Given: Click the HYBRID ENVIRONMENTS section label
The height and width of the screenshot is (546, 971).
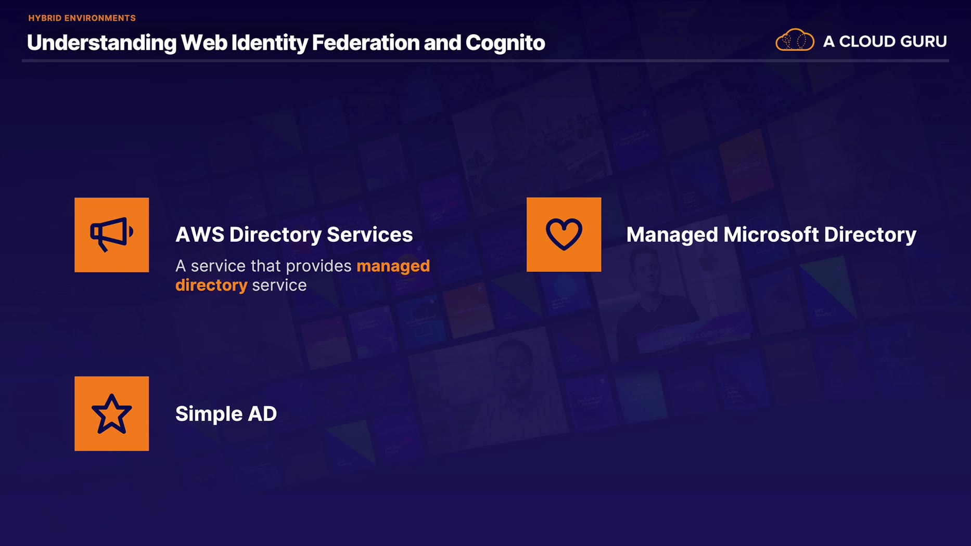Looking at the screenshot, I should [82, 18].
